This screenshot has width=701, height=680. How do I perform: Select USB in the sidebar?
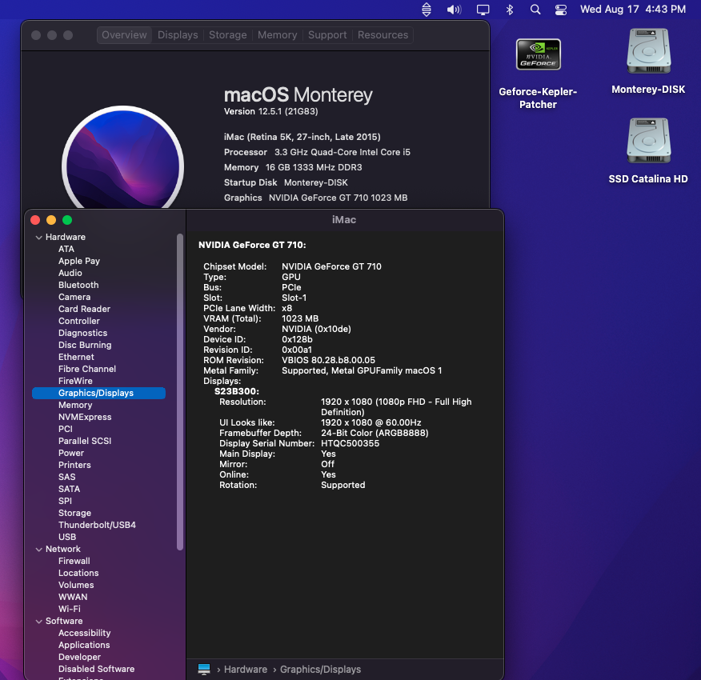[67, 538]
